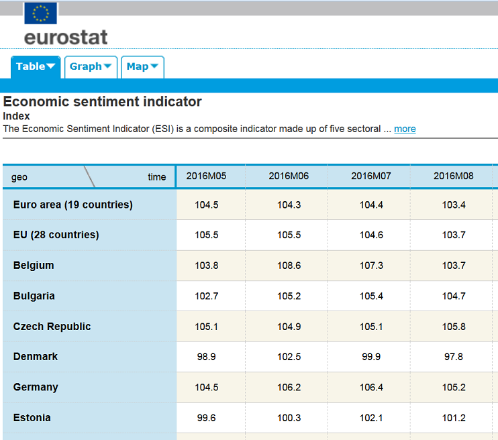Click the Bulgaria row label
The image size is (498, 440).
click(x=34, y=296)
